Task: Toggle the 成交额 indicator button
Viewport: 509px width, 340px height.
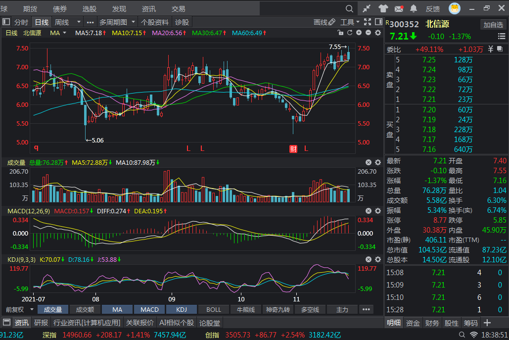Action: (85, 310)
